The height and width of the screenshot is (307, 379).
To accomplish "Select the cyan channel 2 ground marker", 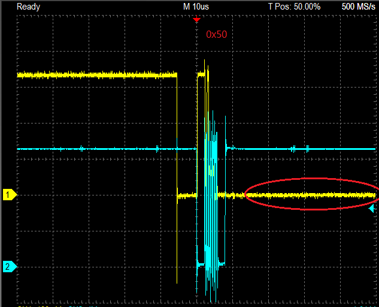I will 10,267.
